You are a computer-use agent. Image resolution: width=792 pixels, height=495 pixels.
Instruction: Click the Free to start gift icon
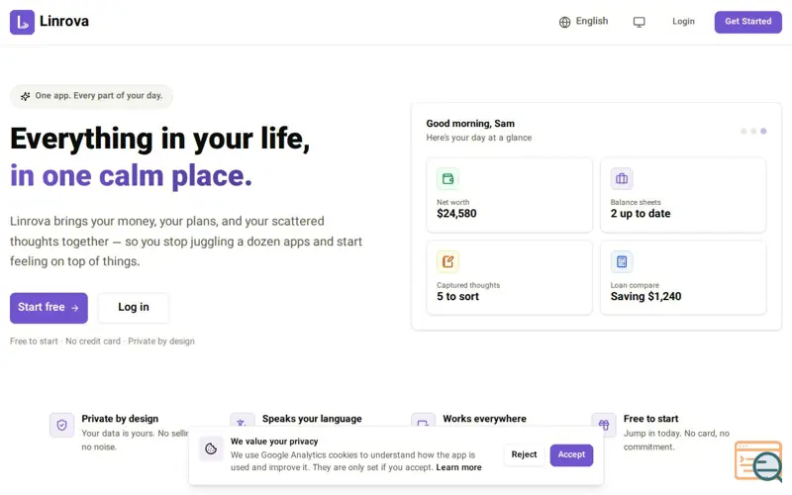pyautogui.click(x=604, y=426)
